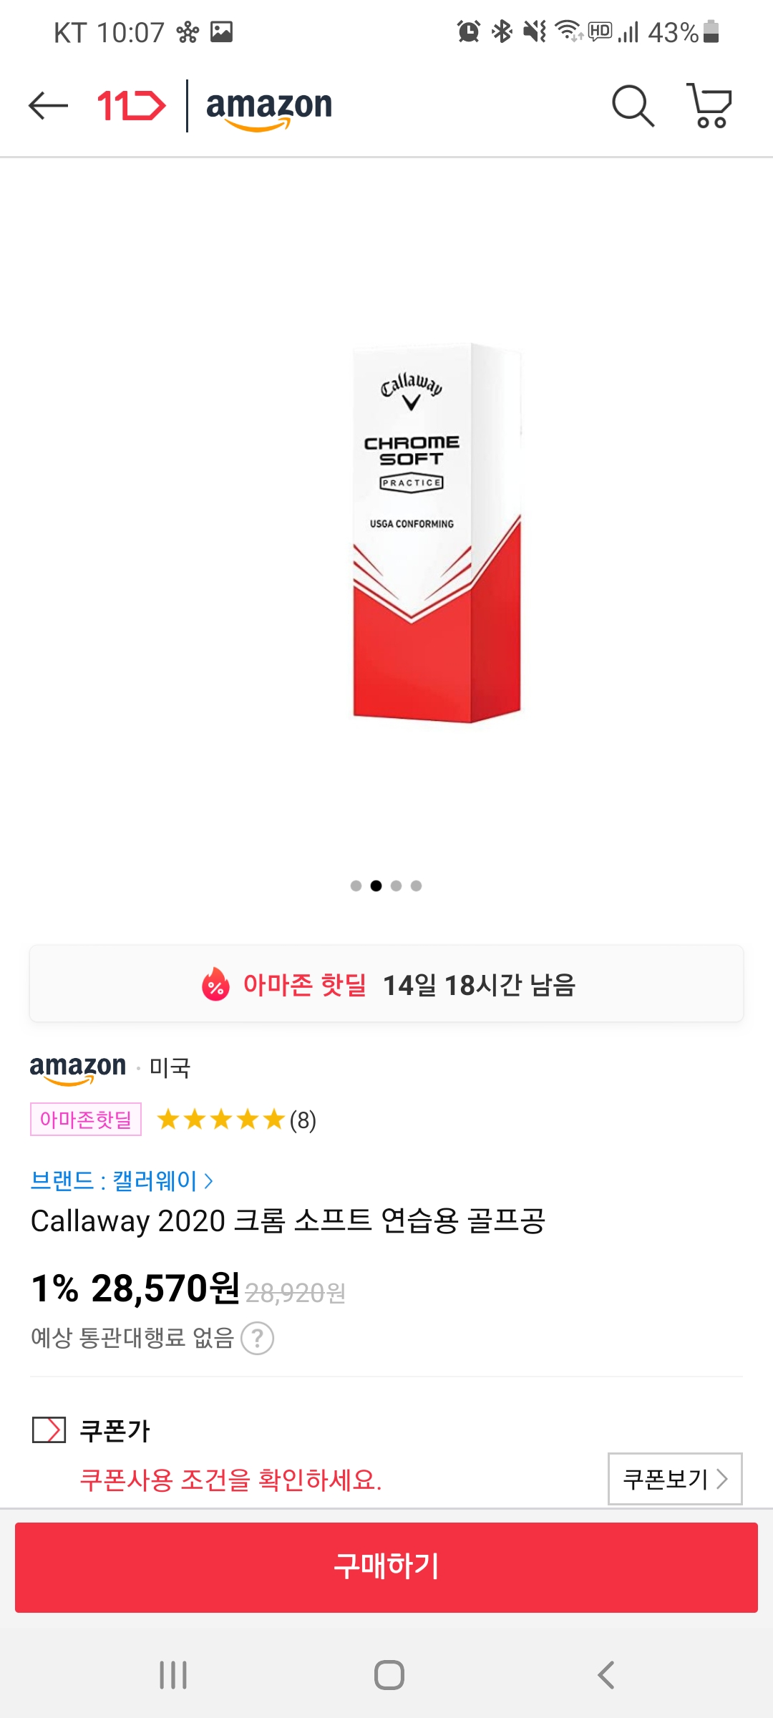Tap the Callaway Chrome Soft product image
This screenshot has width=773, height=1718.
coord(437,533)
